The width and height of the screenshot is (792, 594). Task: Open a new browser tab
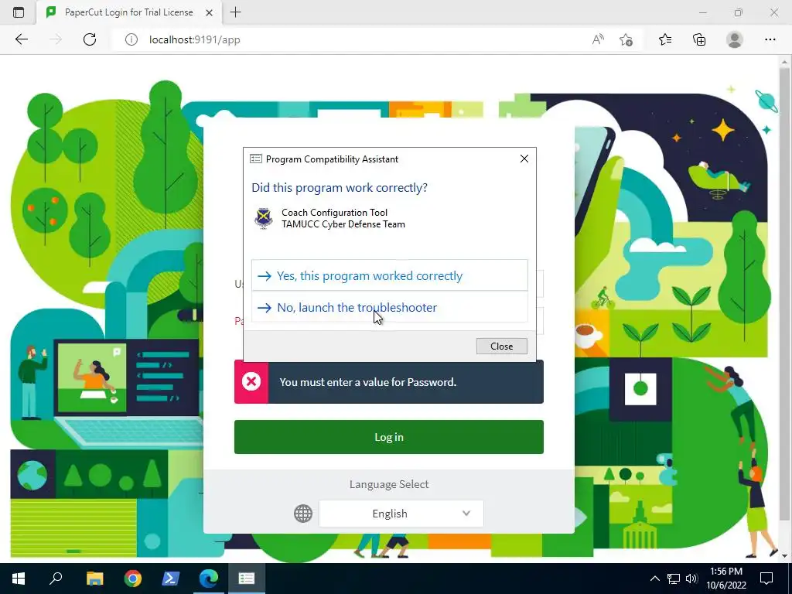pos(235,12)
